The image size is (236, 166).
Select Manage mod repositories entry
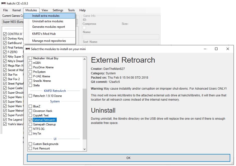pyautogui.click(x=49, y=41)
